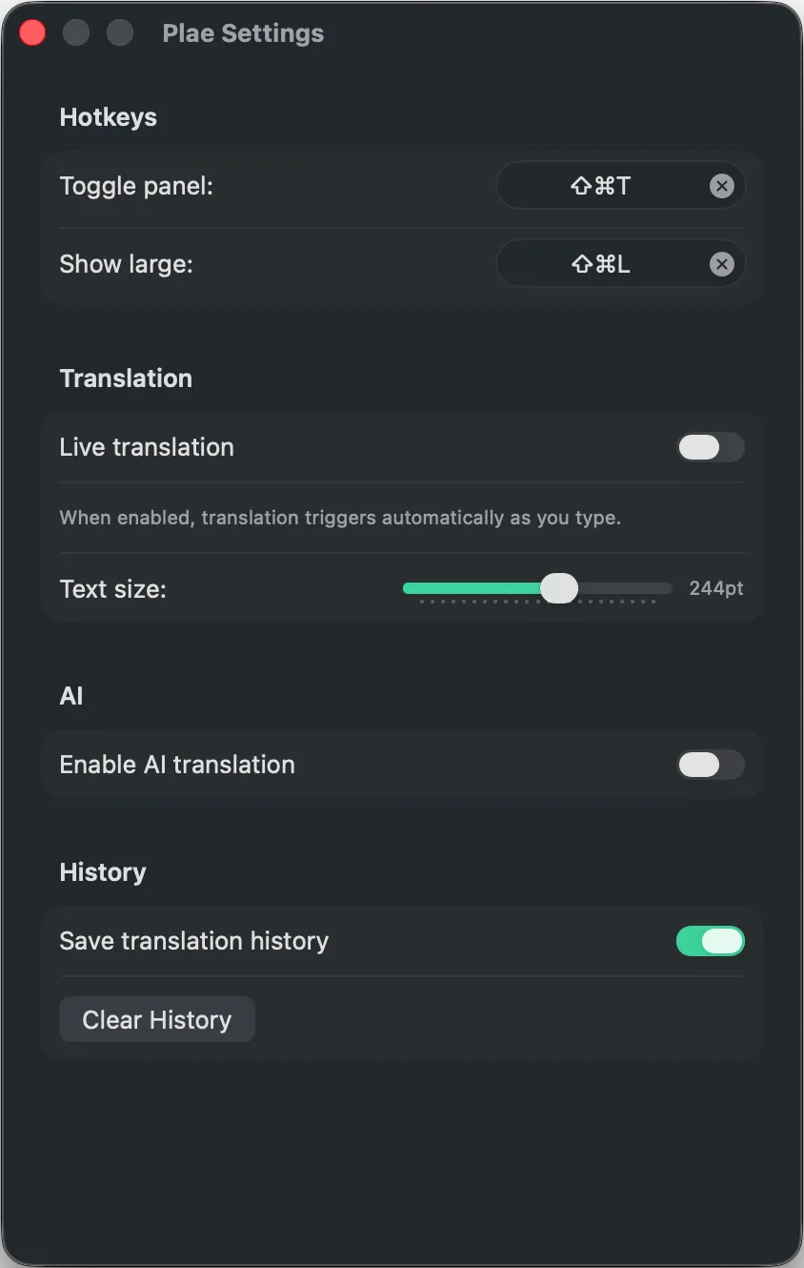Turn on AI translation

point(711,765)
